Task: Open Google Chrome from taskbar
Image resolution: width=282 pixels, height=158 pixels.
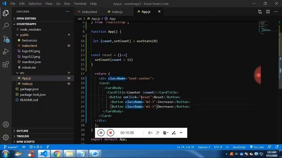Action: [57, 154]
